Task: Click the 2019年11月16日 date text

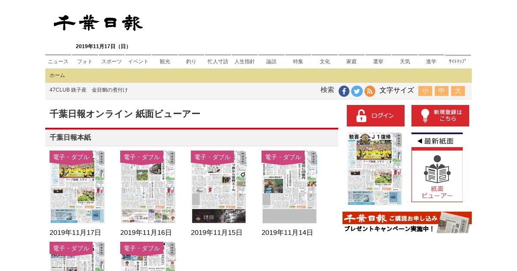Action: 146,233
